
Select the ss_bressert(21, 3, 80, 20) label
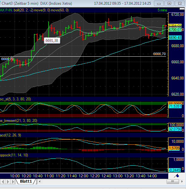(x=18, y=121)
